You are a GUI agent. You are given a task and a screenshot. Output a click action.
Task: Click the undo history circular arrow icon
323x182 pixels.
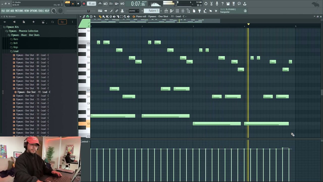206,4
